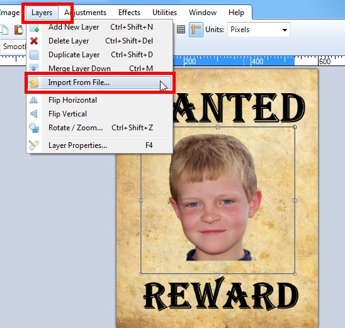
Task: Click the red Delete Layer icon
Action: coord(34,41)
